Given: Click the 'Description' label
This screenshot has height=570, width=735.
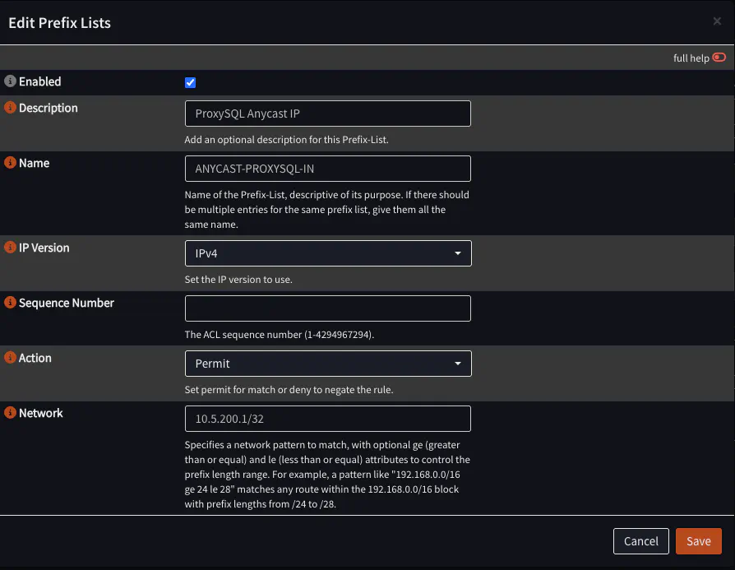Looking at the screenshot, I should coord(49,108).
